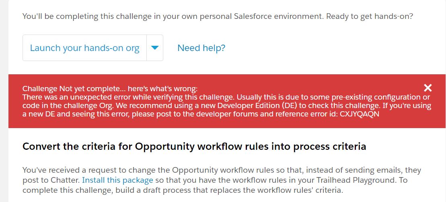The width and height of the screenshot is (446, 202).
Task: Open the Need help? link
Action: (x=201, y=48)
